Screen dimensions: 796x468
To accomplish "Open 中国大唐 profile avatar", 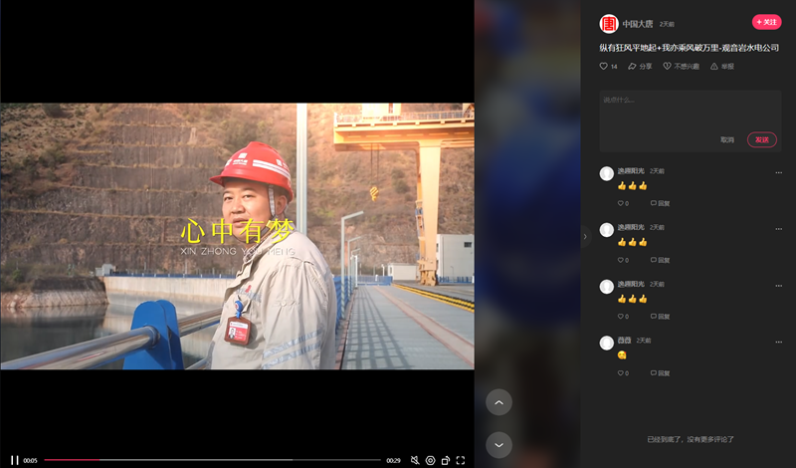I will 608,23.
